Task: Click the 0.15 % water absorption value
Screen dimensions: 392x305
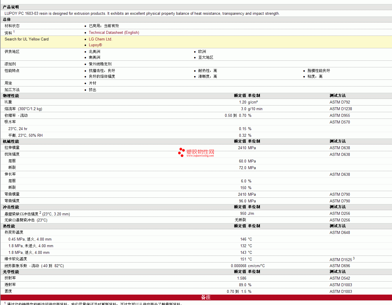Action: tap(245, 129)
